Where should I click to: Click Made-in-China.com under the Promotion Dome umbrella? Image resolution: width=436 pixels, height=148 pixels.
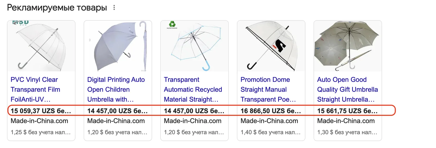269,121
